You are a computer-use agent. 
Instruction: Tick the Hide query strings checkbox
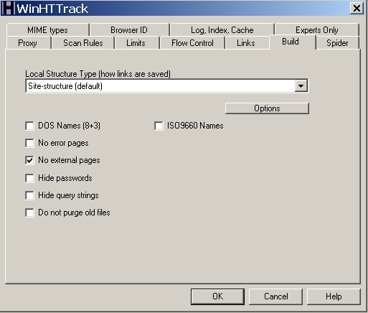pos(29,195)
